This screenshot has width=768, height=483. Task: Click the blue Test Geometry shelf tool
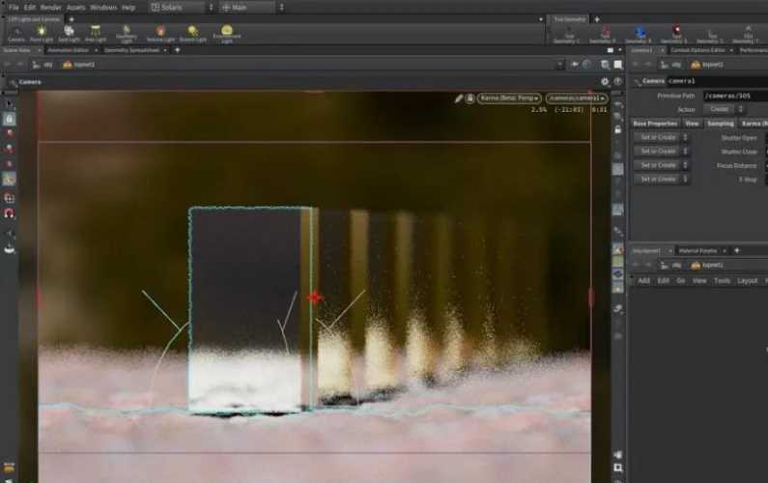pos(640,34)
